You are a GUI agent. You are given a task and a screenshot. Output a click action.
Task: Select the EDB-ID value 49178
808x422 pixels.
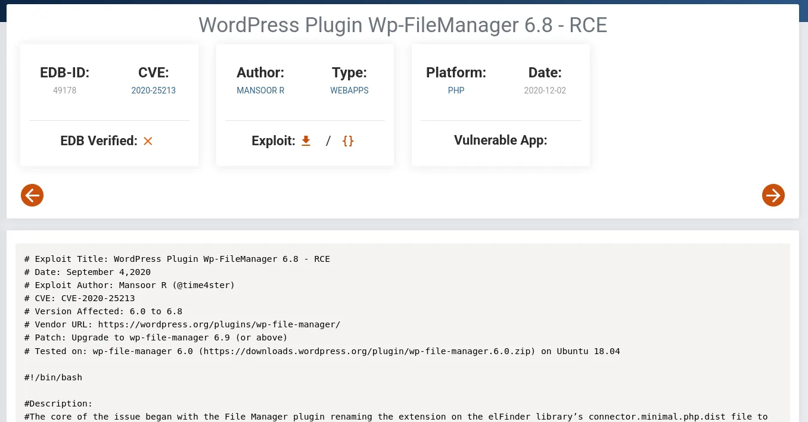[x=64, y=90]
